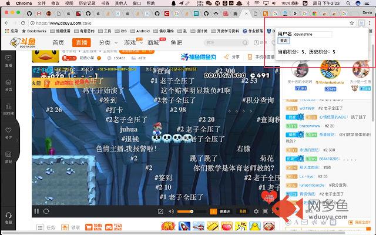
Task: Open 客服 headset in the left sidebar
Action: [8, 218]
